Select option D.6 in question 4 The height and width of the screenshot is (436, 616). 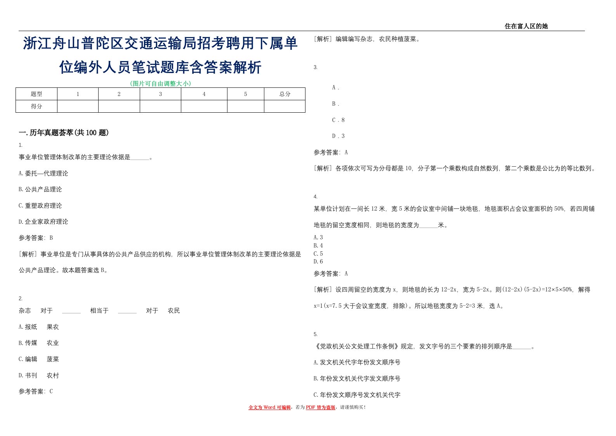(x=318, y=262)
